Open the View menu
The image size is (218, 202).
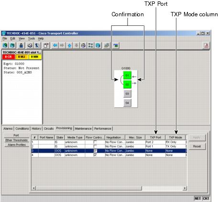(x=22, y=38)
